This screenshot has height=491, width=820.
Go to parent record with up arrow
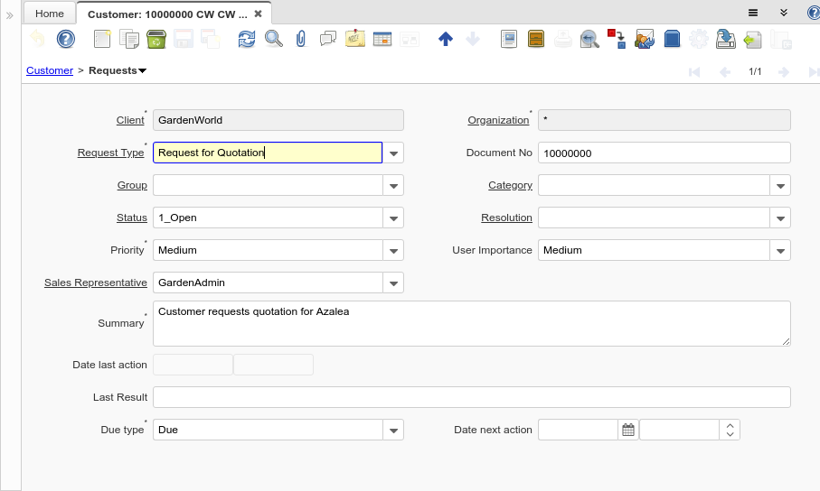coord(445,39)
